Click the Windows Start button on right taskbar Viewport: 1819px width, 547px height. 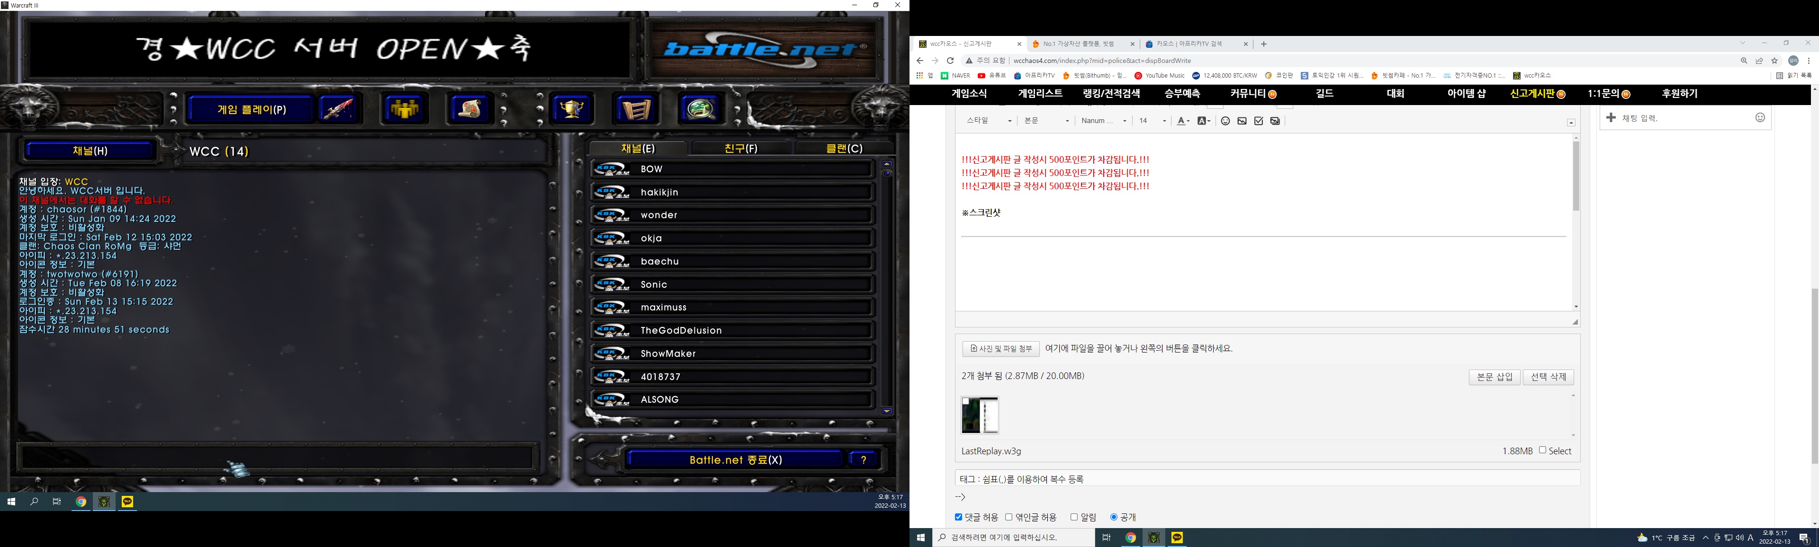click(921, 538)
